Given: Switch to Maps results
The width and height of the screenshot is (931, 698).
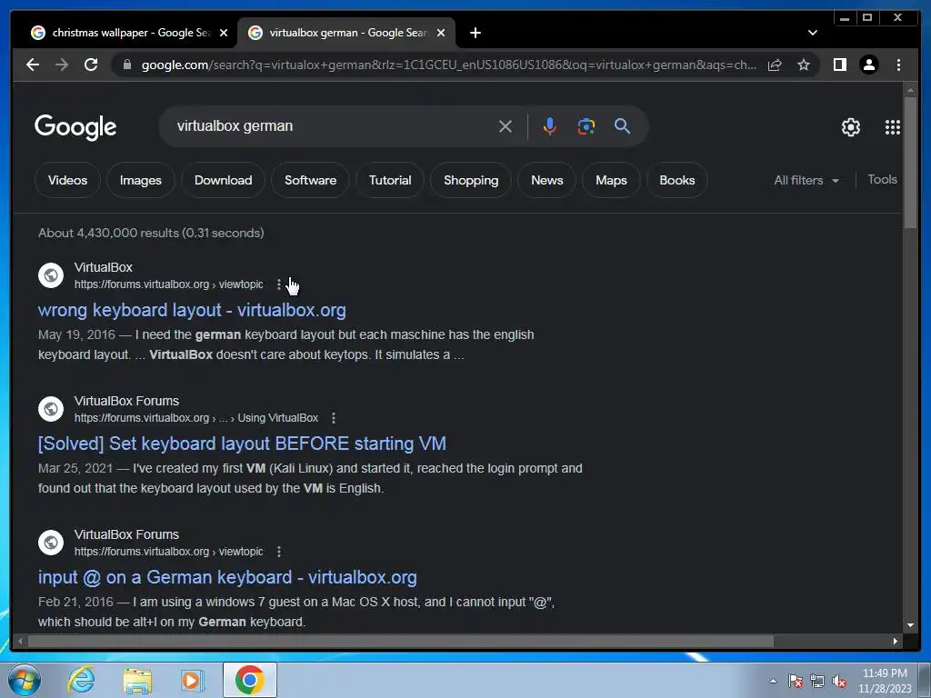Looking at the screenshot, I should point(611,180).
